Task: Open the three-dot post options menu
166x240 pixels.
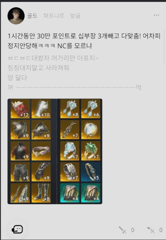Action: click(157, 15)
